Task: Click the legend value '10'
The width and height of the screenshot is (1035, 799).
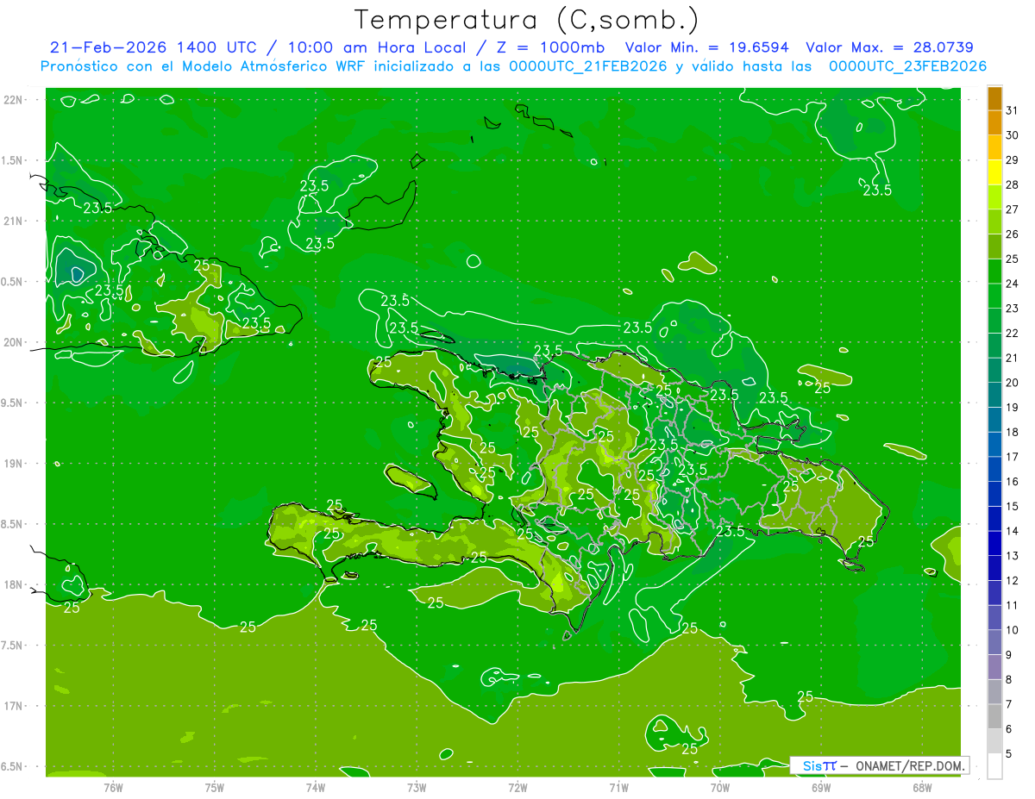Action: (x=1013, y=630)
